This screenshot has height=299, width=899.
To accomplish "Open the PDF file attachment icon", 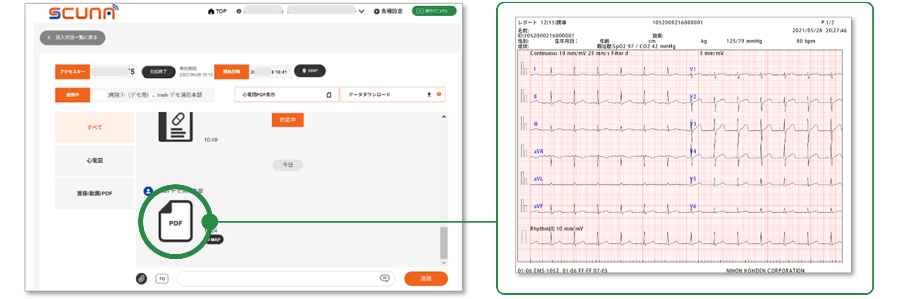I will point(176,221).
